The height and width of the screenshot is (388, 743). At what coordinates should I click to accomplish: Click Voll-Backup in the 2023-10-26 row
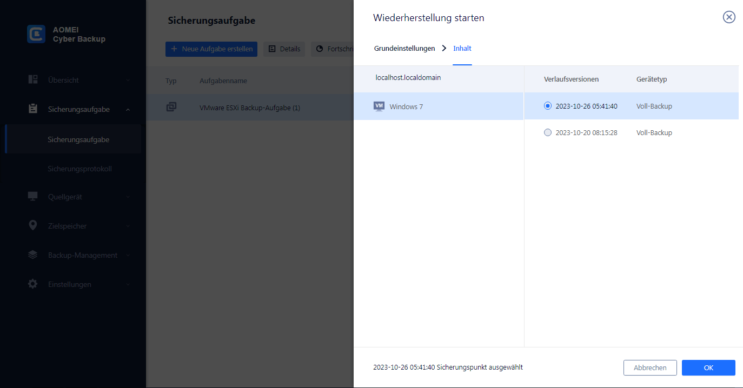tap(654, 106)
